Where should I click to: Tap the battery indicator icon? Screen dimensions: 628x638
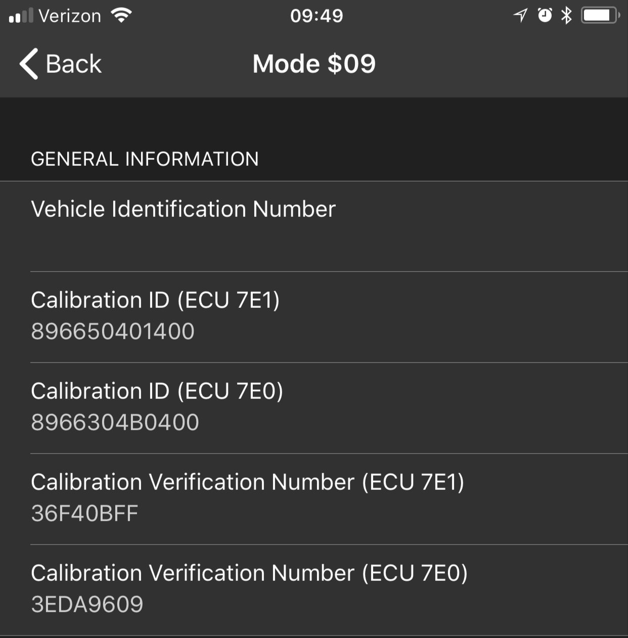[x=600, y=16]
